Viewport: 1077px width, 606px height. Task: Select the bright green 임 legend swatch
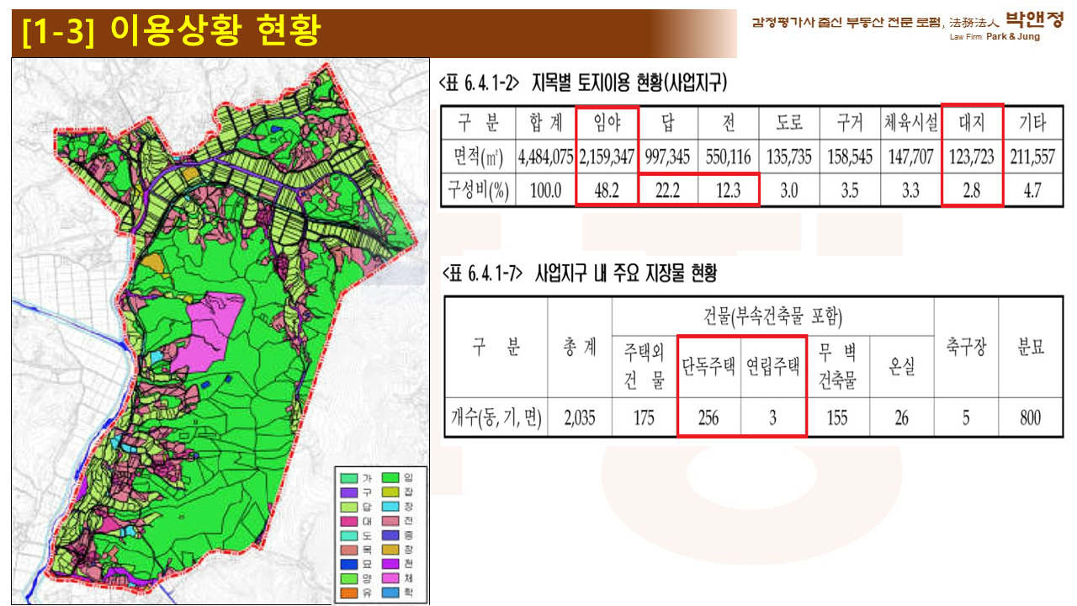point(390,478)
